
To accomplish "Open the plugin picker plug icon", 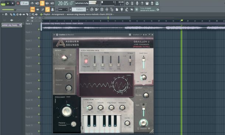I will (x=122, y=10).
